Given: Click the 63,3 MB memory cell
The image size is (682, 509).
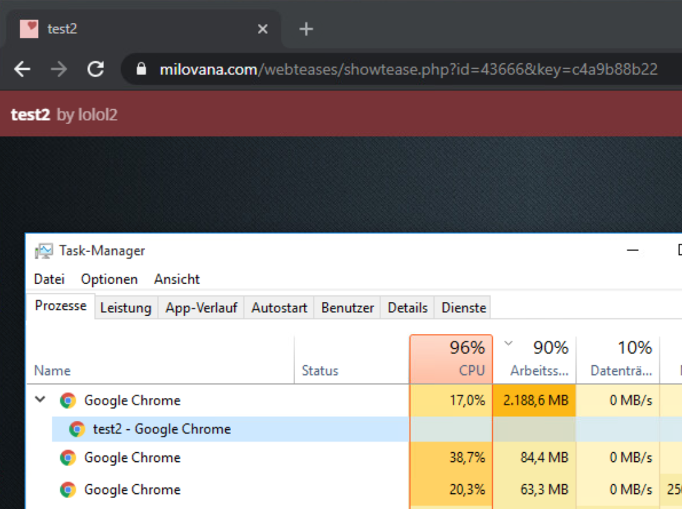Looking at the screenshot, I should pyautogui.click(x=535, y=489).
